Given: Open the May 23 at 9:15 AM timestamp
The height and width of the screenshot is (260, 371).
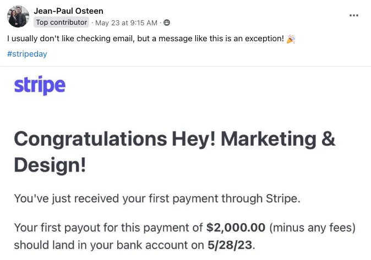Looking at the screenshot, I should tap(126, 23).
